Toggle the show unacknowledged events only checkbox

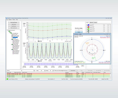55,71
